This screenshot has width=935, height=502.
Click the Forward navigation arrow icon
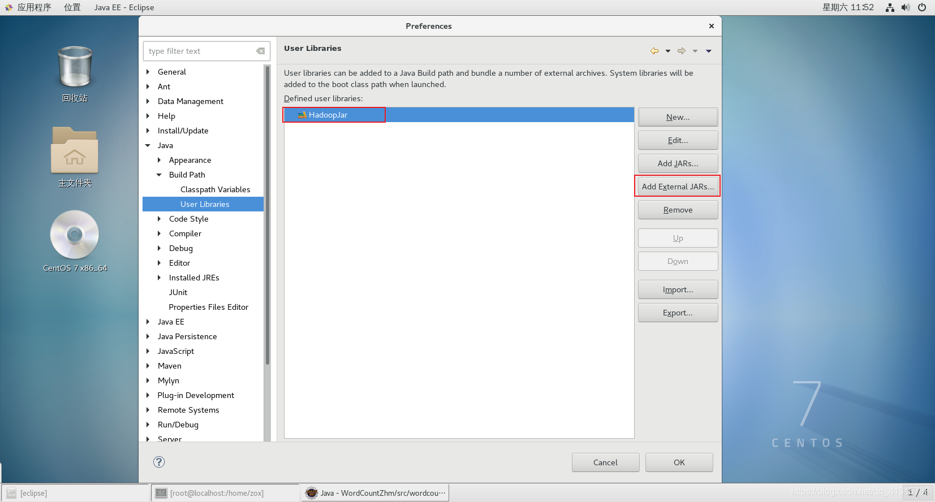[x=682, y=51]
